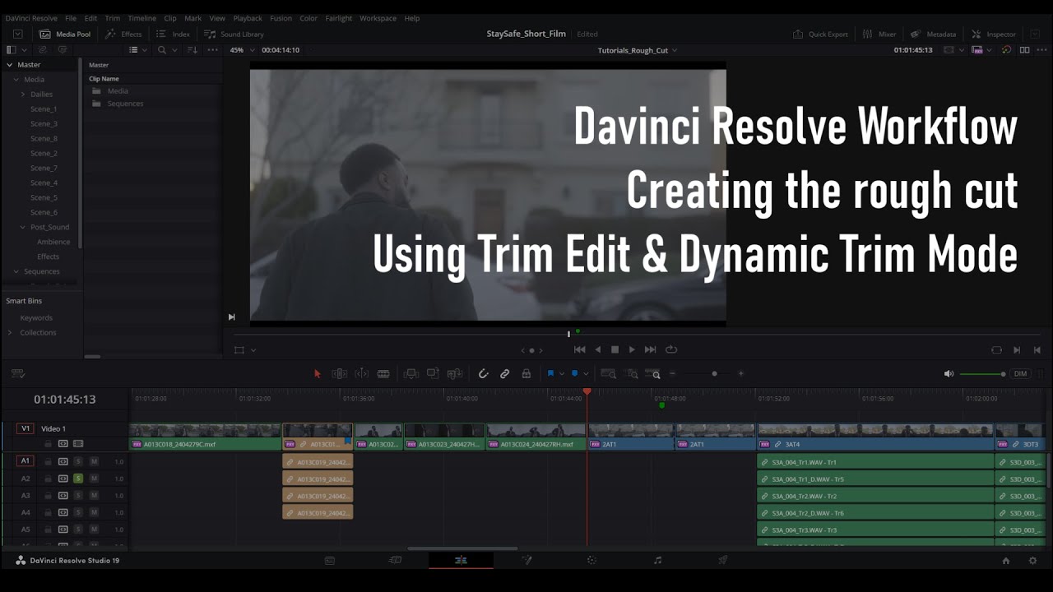Image resolution: width=1053 pixels, height=592 pixels.
Task: Click the Insert Clip toolbar icon
Action: coord(411,373)
